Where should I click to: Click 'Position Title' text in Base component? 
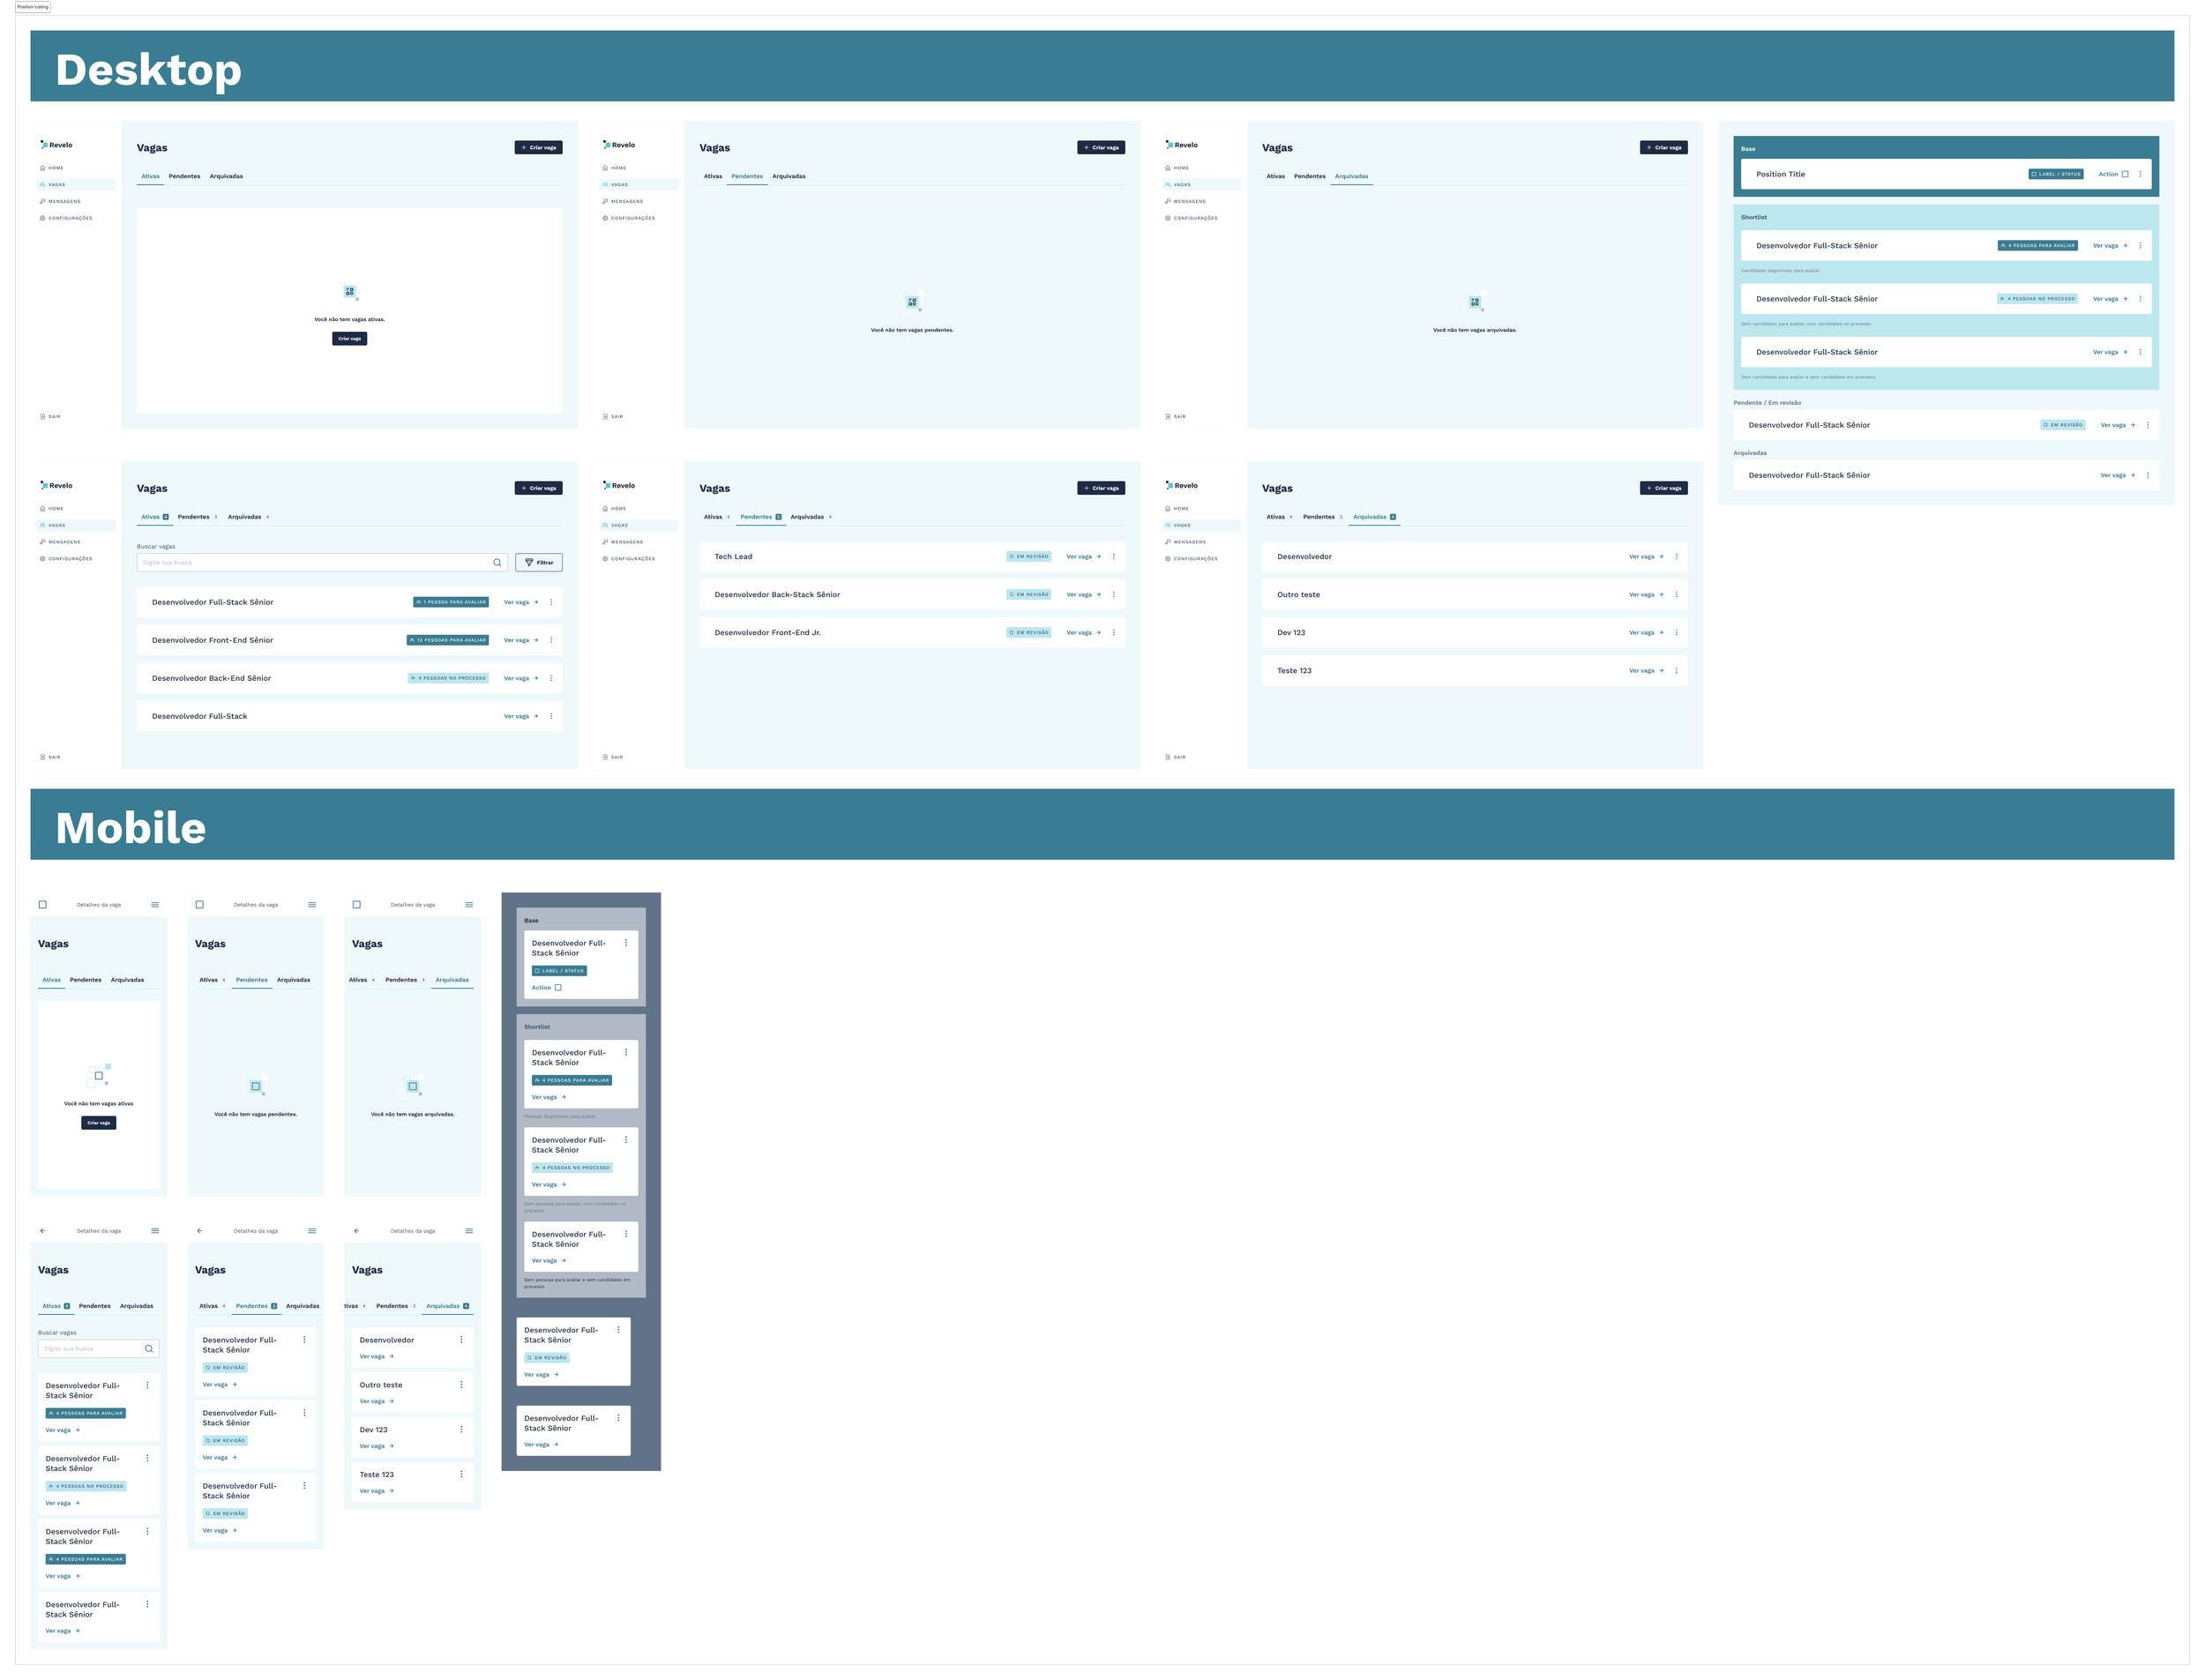tap(1780, 174)
